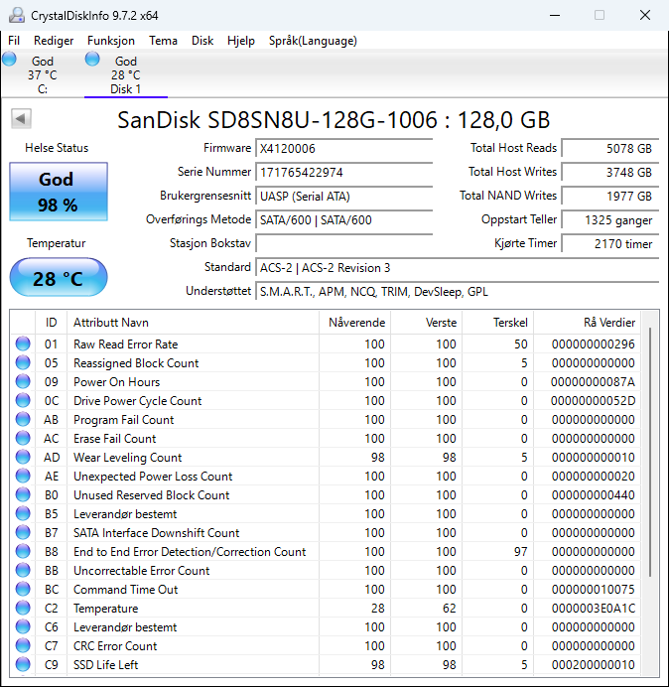669x687 pixels.
Task: Click the empty Stasjon Bokstav field
Action: pyautogui.click(x=343, y=243)
